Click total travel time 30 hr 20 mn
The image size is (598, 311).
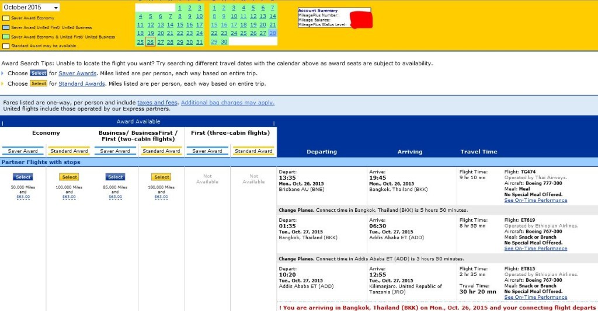click(478, 292)
